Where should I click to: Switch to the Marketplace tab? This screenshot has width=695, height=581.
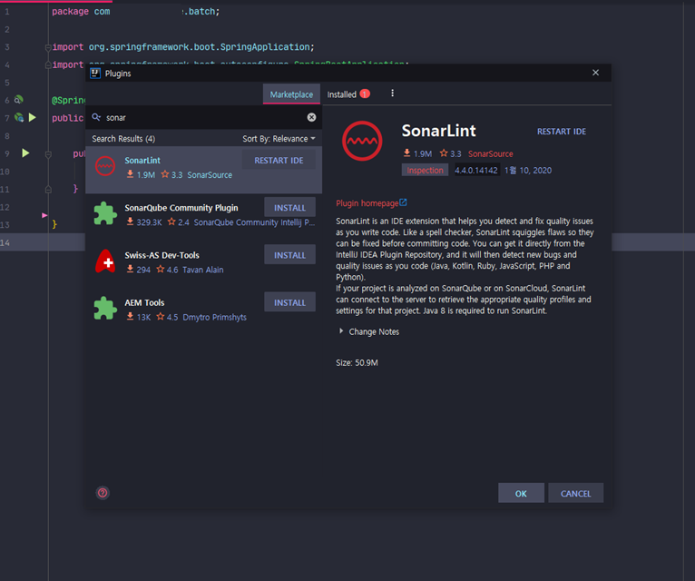pyautogui.click(x=291, y=94)
